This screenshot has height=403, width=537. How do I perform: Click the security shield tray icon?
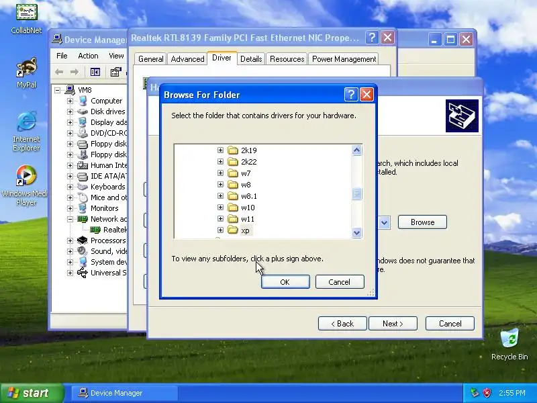487,393
